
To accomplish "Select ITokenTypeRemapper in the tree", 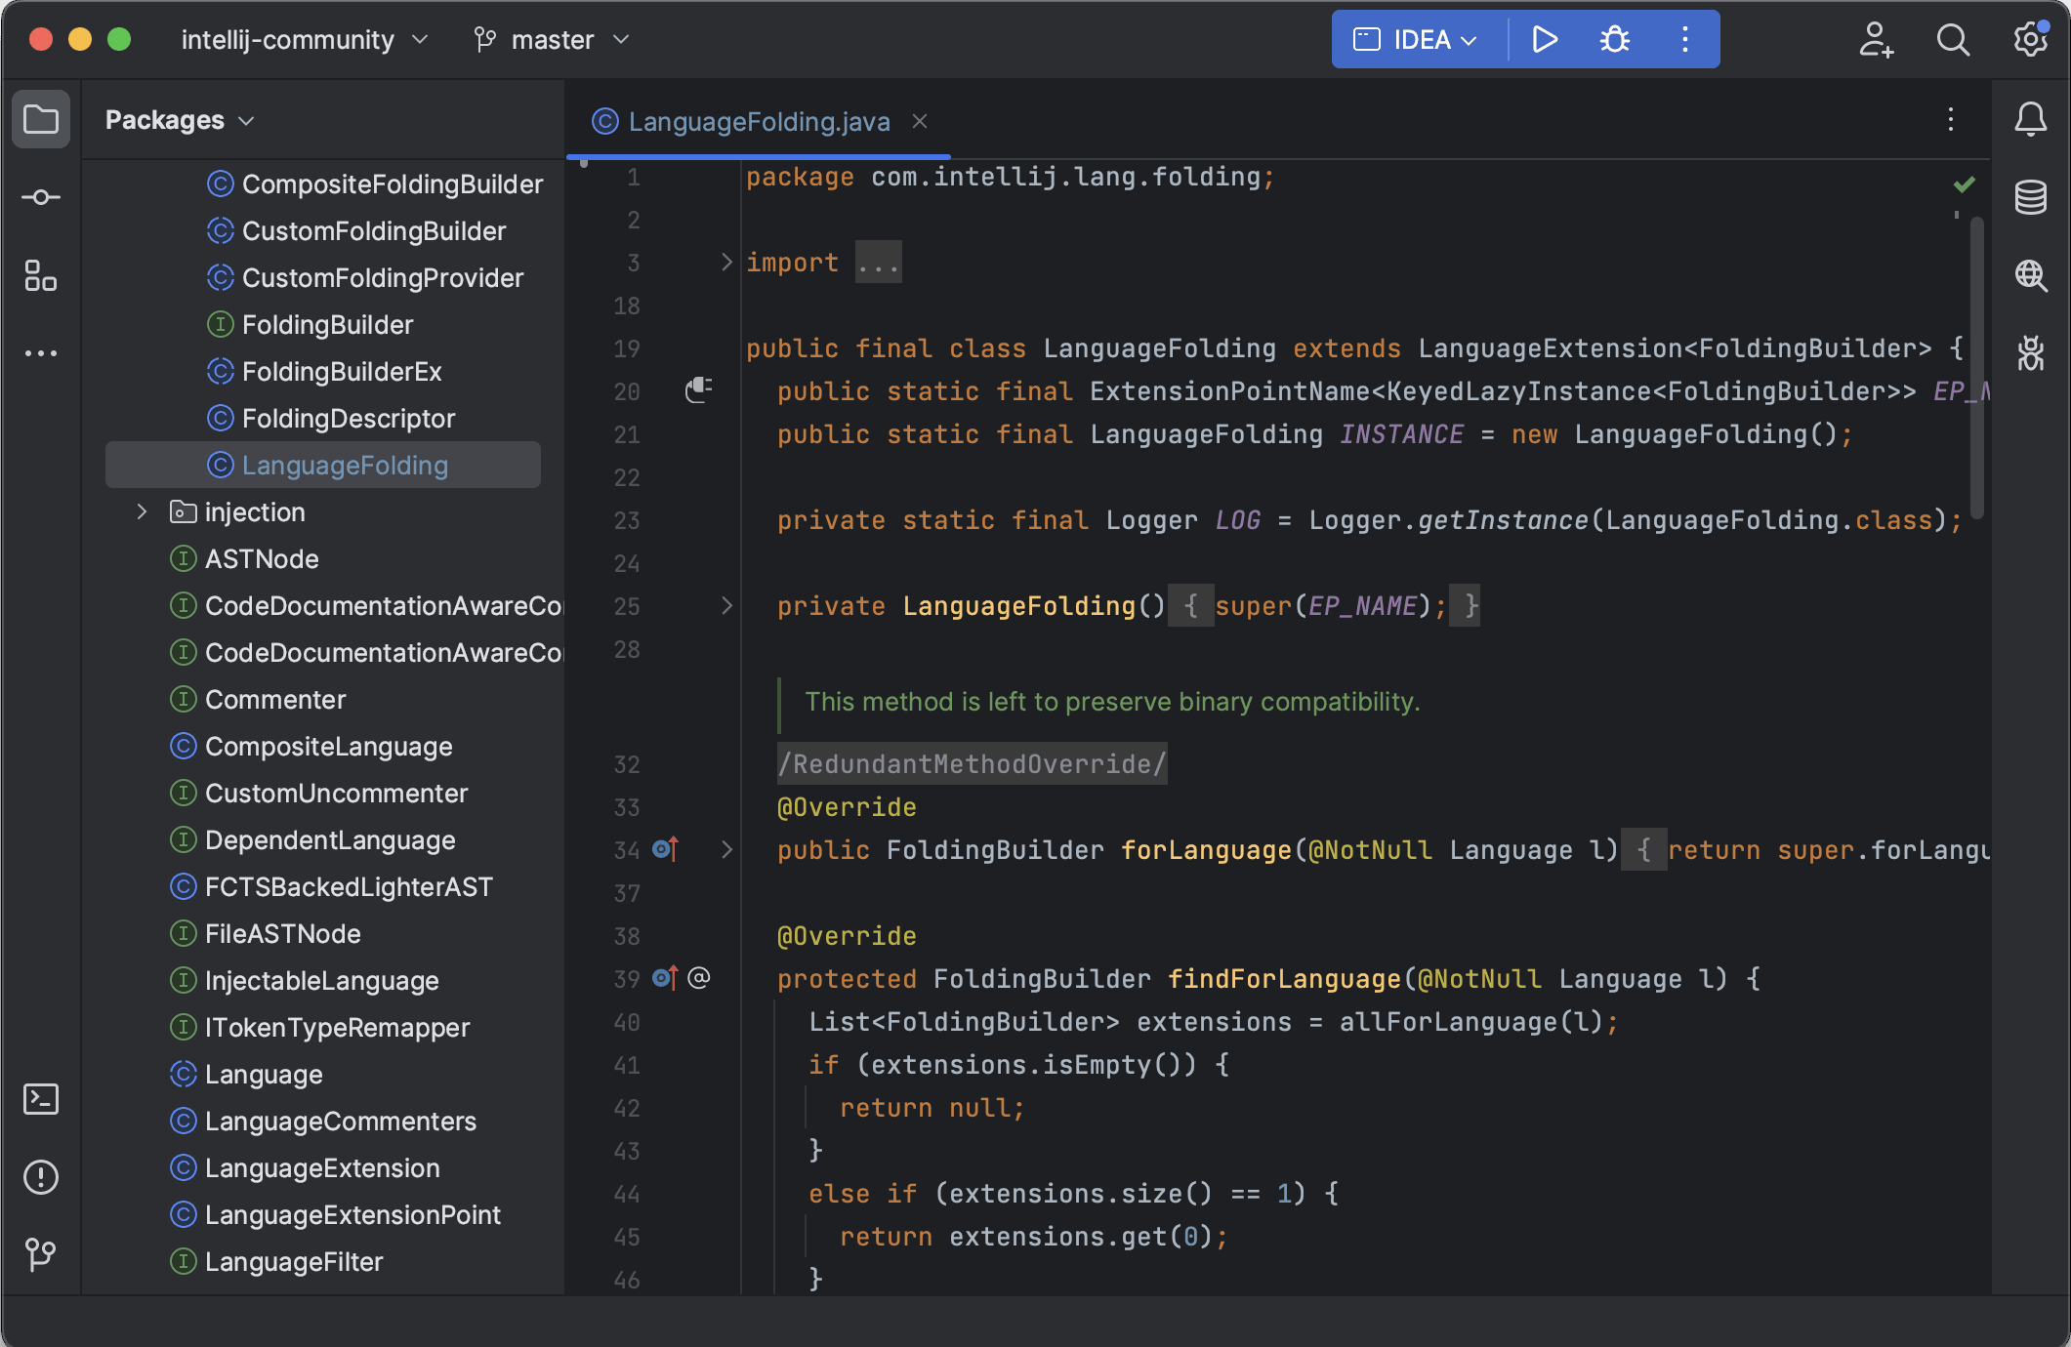I will (x=337, y=1027).
